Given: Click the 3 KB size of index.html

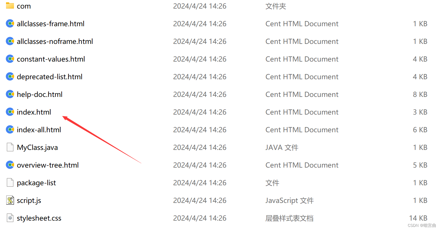Looking at the screenshot, I should [420, 112].
